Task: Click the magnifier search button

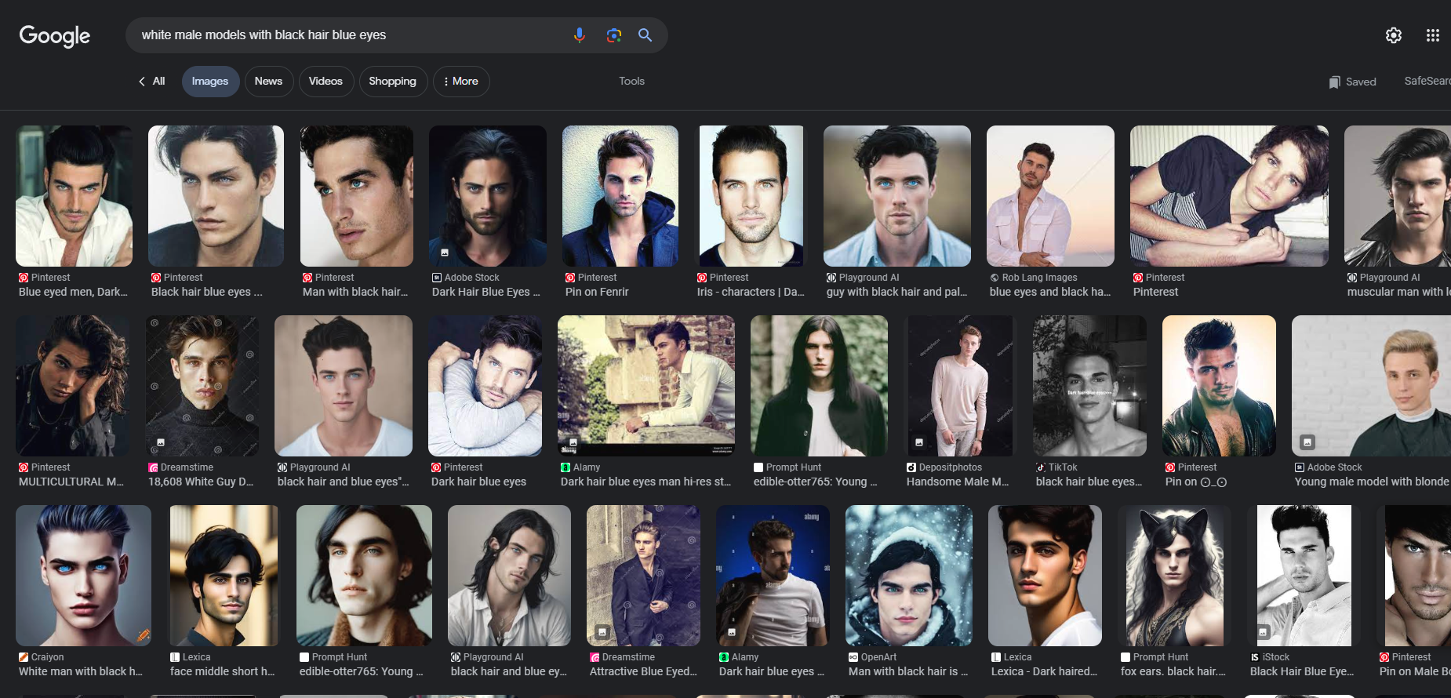Action: point(645,35)
